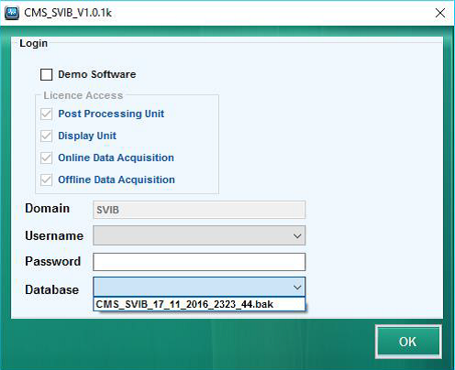
Task: Click the OK button
Action: pos(408,342)
